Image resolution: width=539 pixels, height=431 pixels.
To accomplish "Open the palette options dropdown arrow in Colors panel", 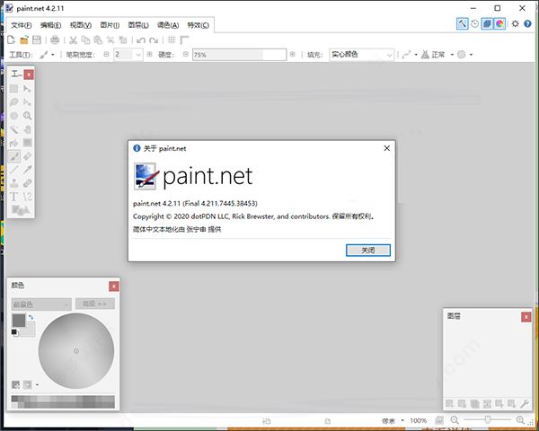I will point(37,385).
